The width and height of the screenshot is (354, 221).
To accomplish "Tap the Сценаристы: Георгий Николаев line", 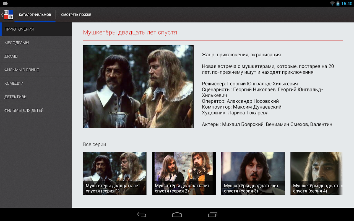I will (262, 92).
